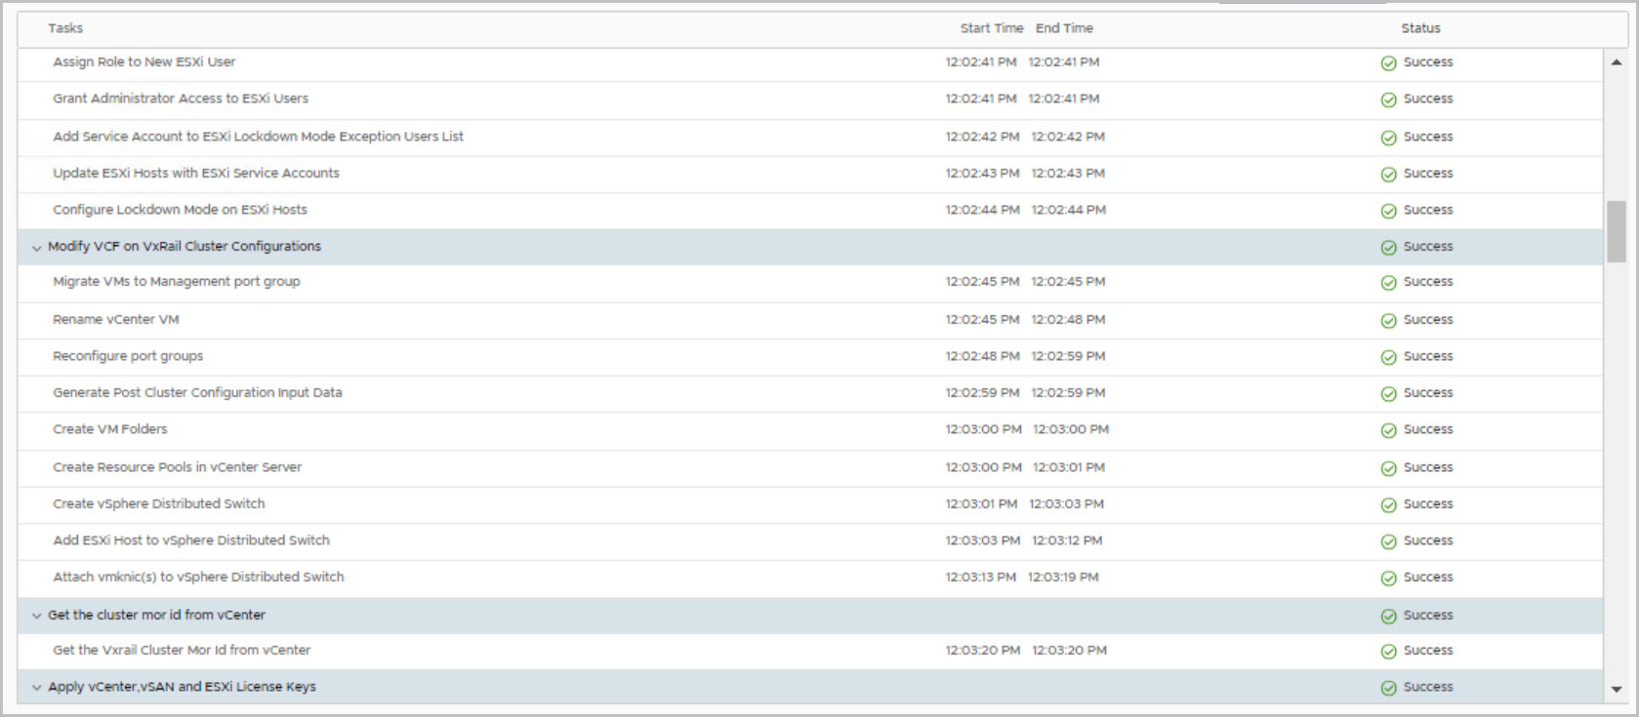Click the Status column header
Screen dimensions: 1639x717
[1420, 28]
